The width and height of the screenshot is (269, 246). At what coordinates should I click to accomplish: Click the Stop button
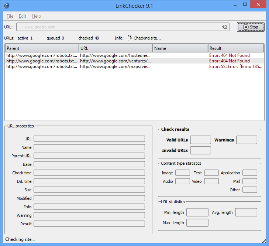click(x=251, y=27)
